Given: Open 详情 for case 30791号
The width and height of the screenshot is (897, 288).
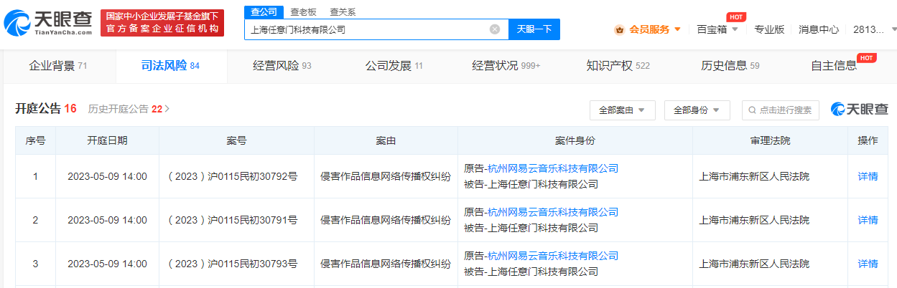Looking at the screenshot, I should click(x=868, y=220).
